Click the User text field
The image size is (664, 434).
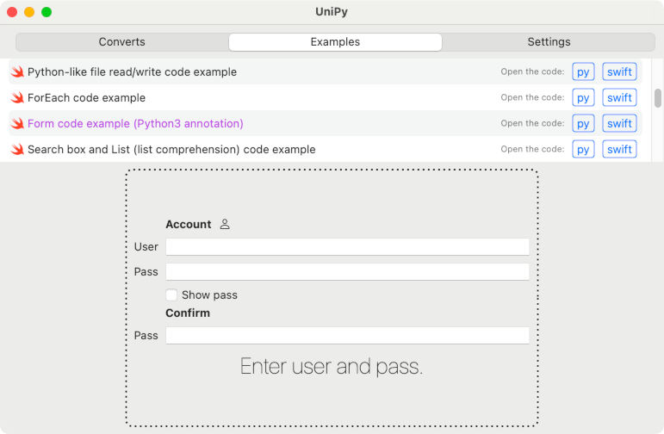[347, 247]
